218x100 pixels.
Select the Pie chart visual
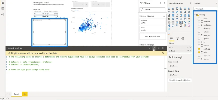[181, 16]
